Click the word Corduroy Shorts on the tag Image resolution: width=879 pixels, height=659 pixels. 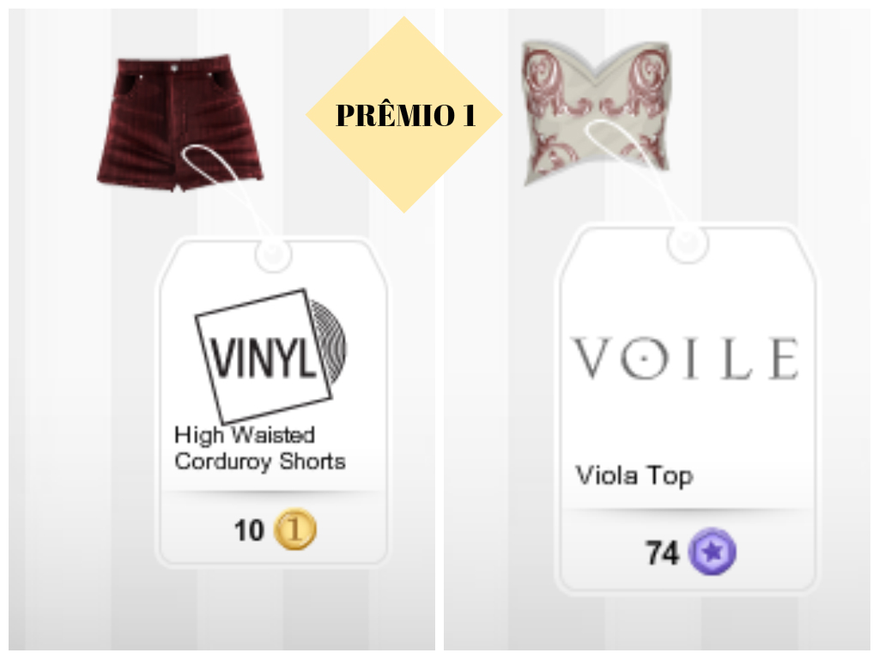[259, 461]
